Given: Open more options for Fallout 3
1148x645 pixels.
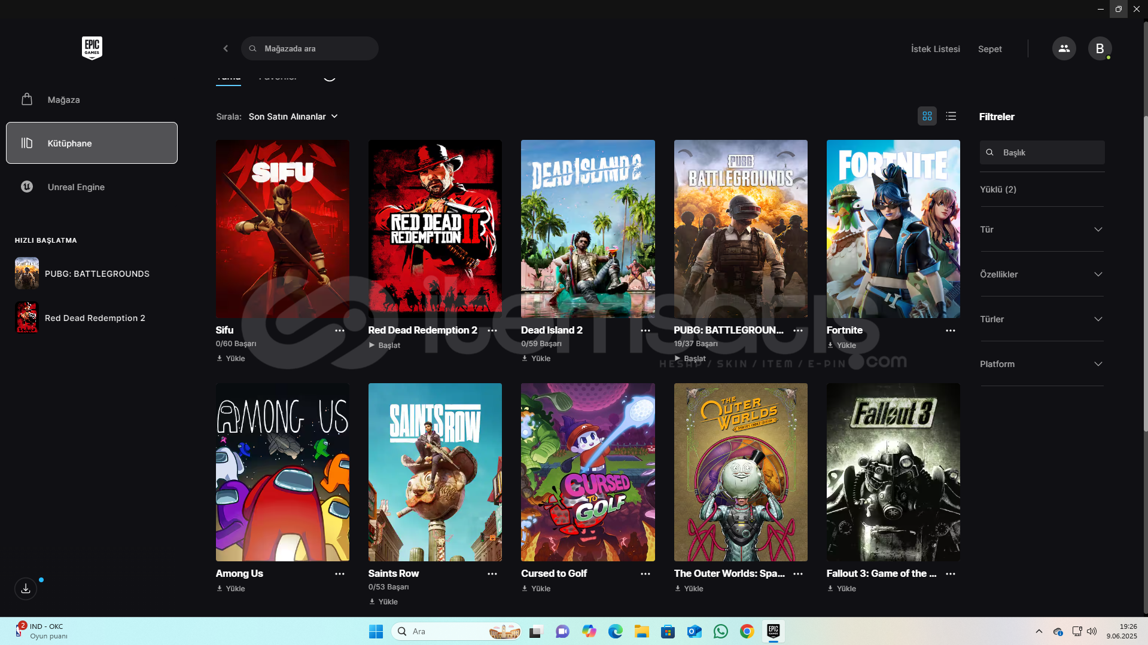Looking at the screenshot, I should tap(951, 574).
